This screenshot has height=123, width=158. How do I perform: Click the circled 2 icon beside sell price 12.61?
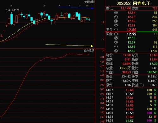pos(116,25)
